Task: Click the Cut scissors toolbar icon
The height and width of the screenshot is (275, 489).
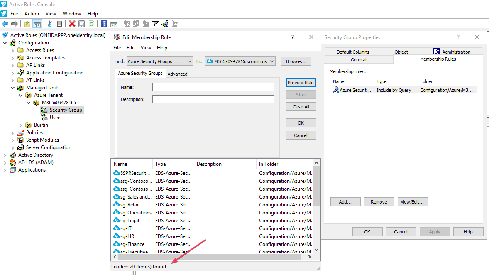Action: [x=50, y=24]
